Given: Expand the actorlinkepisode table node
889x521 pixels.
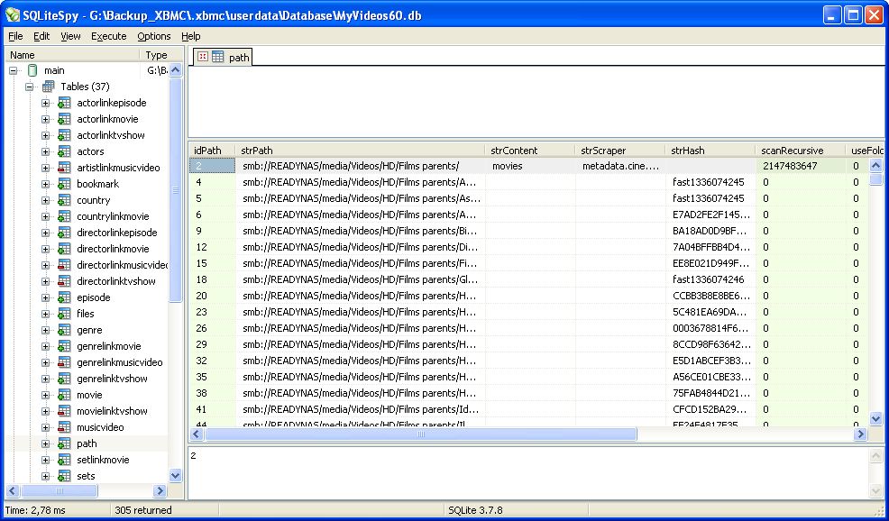Looking at the screenshot, I should 46,103.
